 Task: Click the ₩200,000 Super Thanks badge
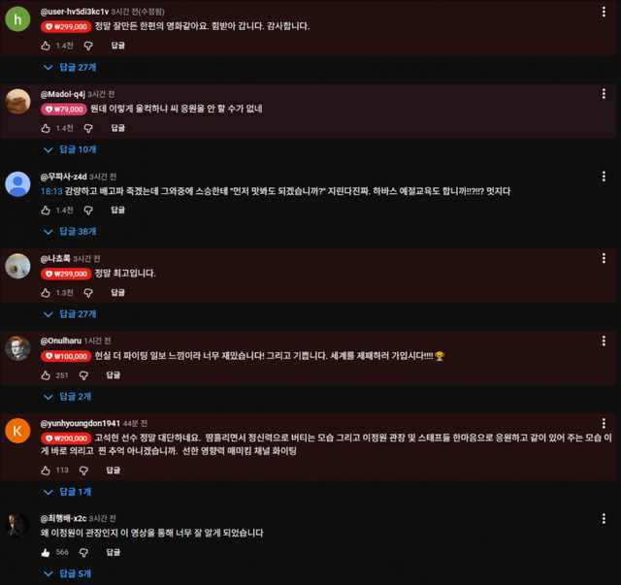66,439
